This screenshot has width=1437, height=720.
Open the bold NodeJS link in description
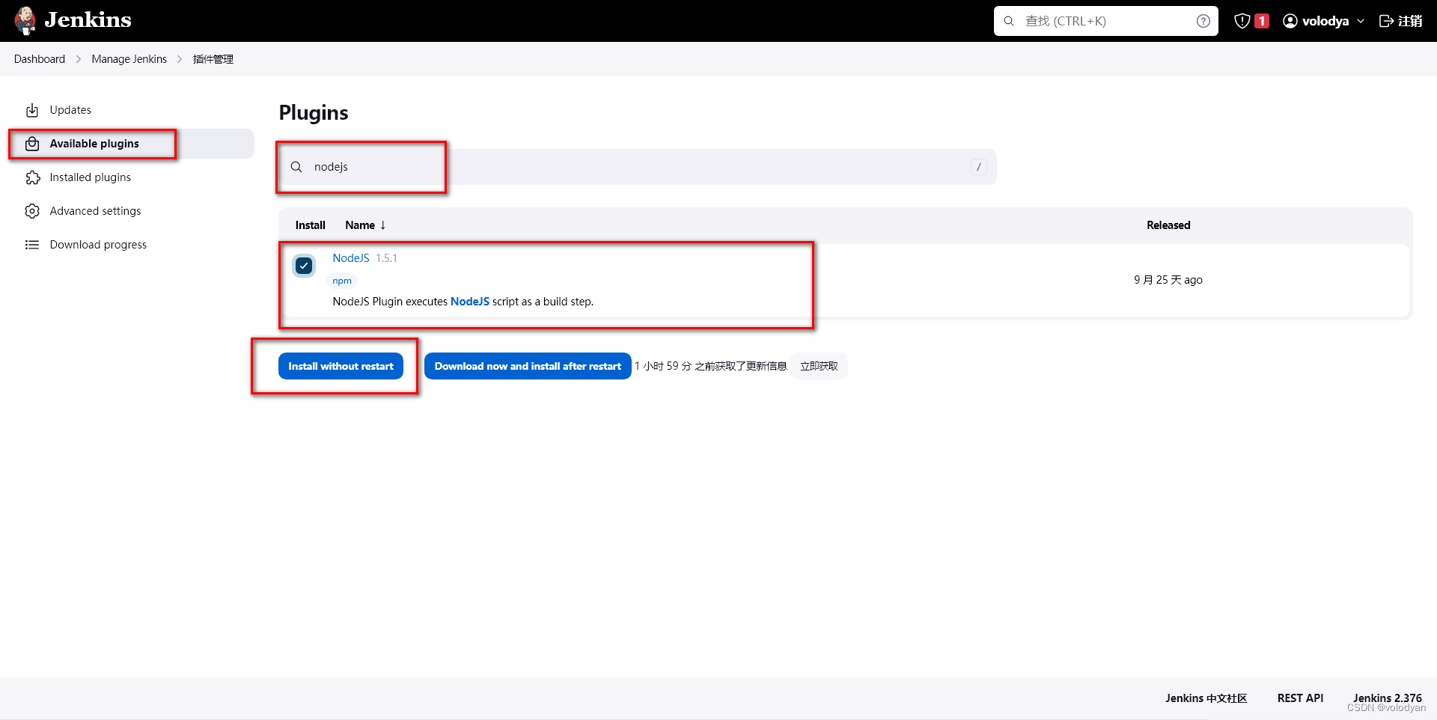point(470,302)
